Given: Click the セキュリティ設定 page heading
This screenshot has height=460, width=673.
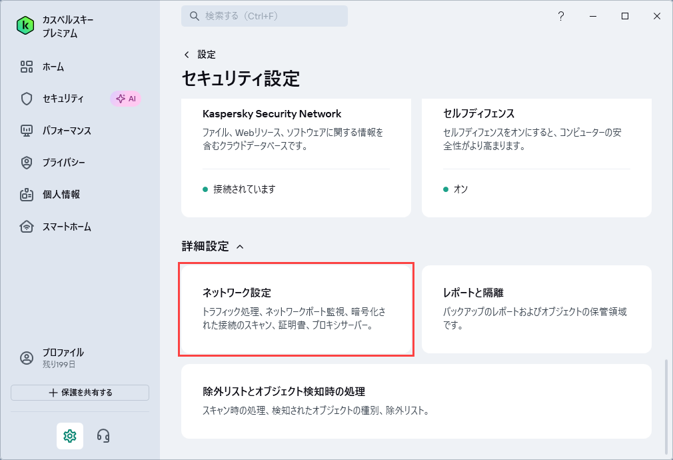Looking at the screenshot, I should click(x=241, y=79).
